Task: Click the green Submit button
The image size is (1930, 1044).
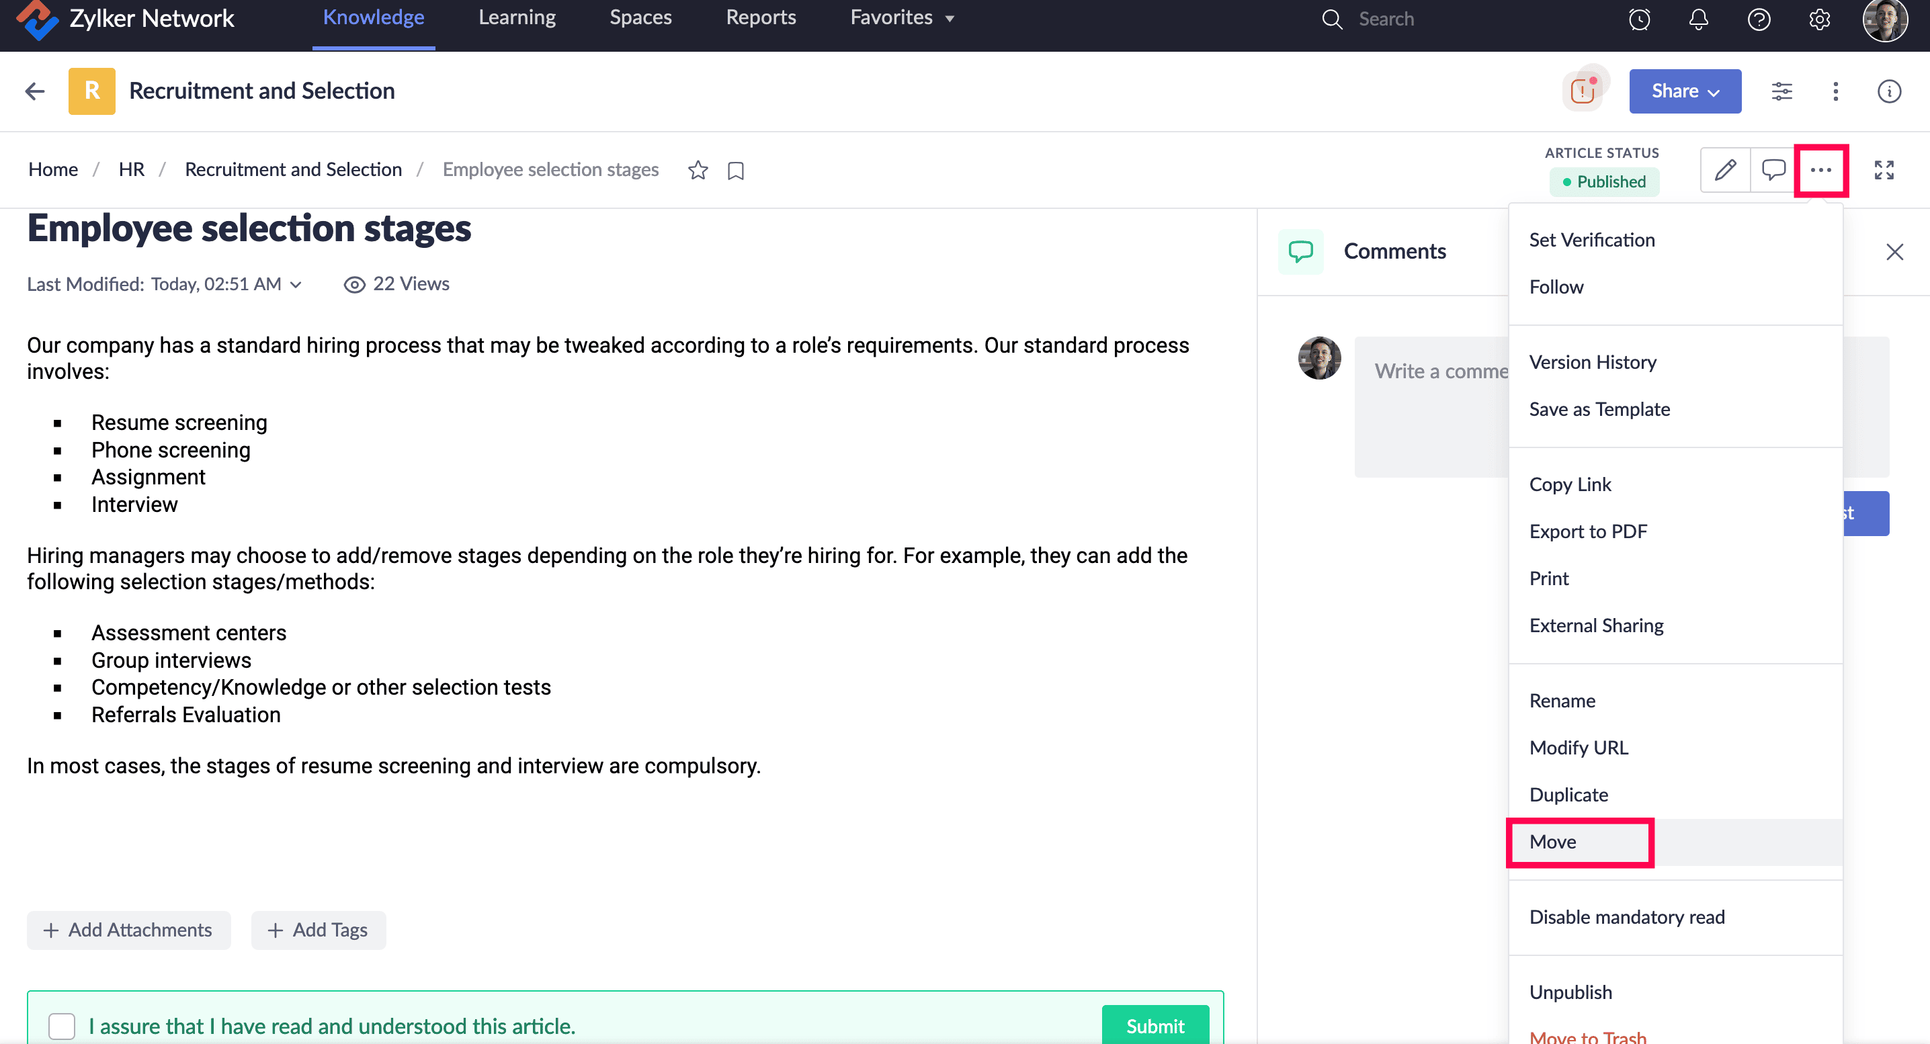Action: tap(1155, 1025)
